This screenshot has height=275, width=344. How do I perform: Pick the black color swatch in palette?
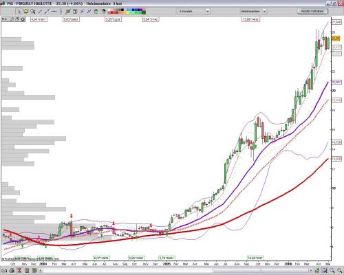click(x=122, y=10)
